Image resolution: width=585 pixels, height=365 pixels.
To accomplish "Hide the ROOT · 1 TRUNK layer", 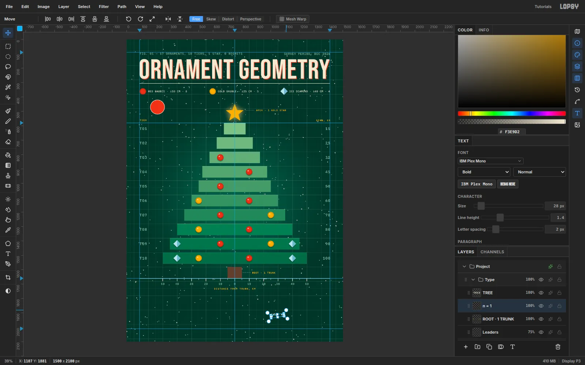I will pyautogui.click(x=541, y=319).
